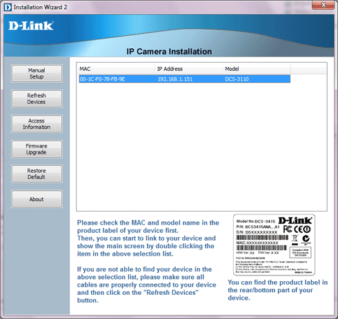Viewport: 338px width, 319px height.
Task: Sort device list by MAC column
Action: (x=115, y=69)
